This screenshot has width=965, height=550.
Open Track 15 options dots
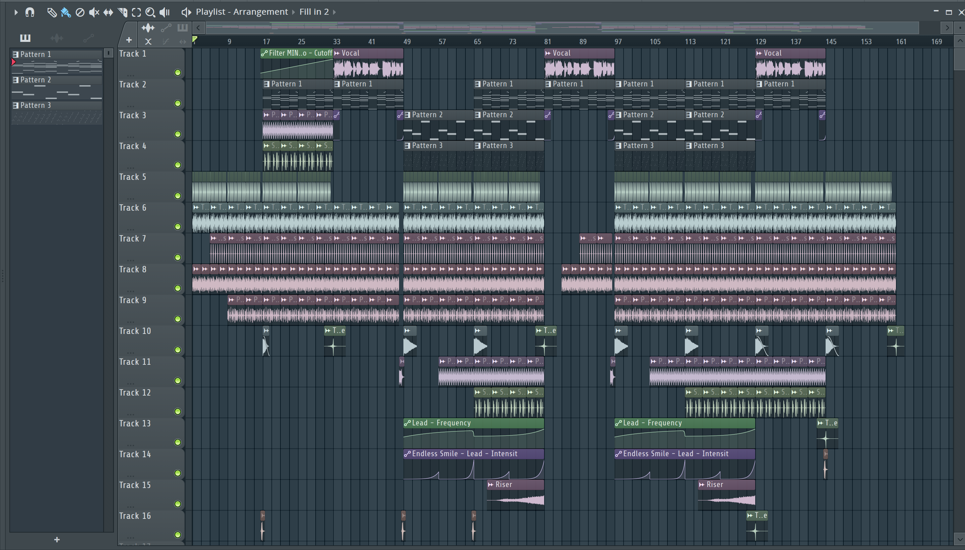[x=131, y=506]
